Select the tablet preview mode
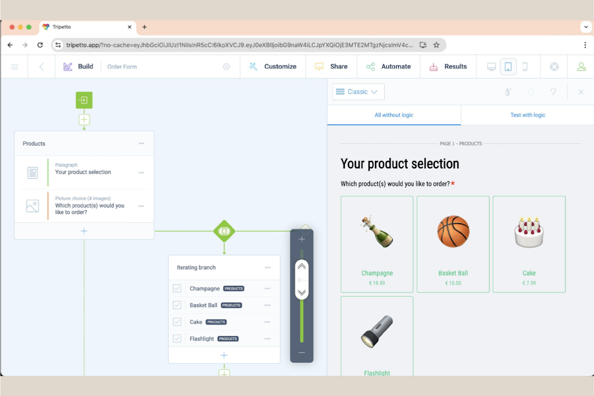The height and width of the screenshot is (396, 594). point(508,67)
